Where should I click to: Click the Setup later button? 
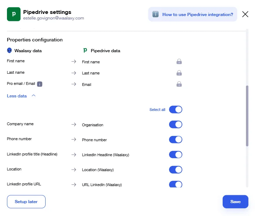coord(26,201)
